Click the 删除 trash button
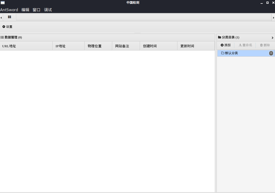This screenshot has height=193, width=275. 265,45
